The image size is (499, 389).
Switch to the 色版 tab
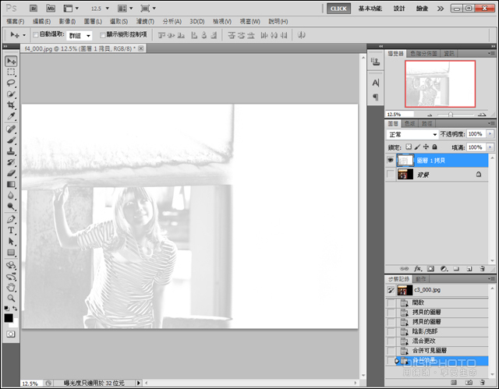click(410, 123)
